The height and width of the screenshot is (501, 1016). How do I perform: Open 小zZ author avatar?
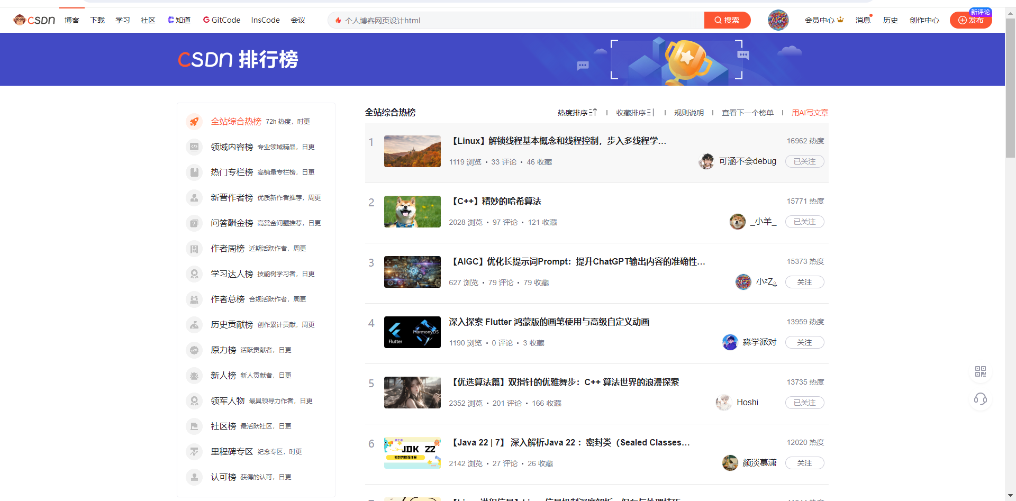[x=743, y=282]
